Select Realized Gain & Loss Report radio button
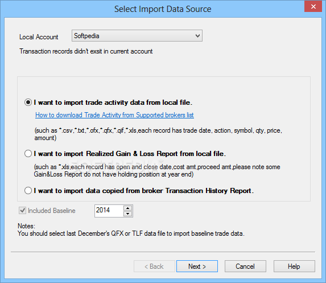326x283 pixels. click(28, 154)
